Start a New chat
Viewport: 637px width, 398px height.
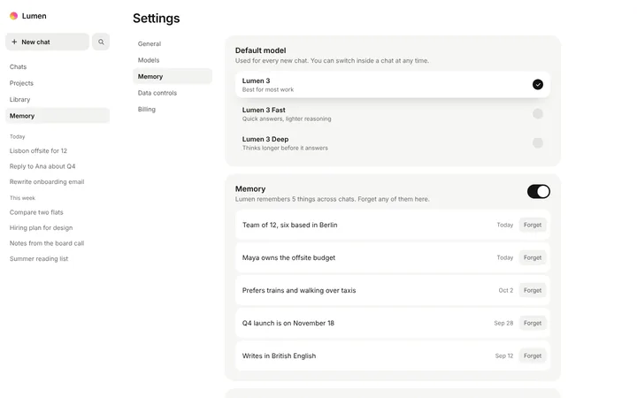47,42
